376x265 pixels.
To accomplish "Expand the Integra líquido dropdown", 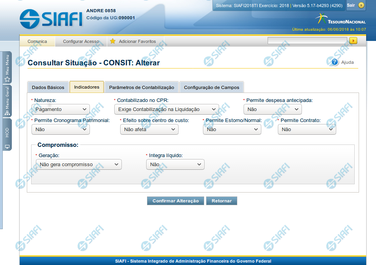I will pyautogui.click(x=175, y=165).
